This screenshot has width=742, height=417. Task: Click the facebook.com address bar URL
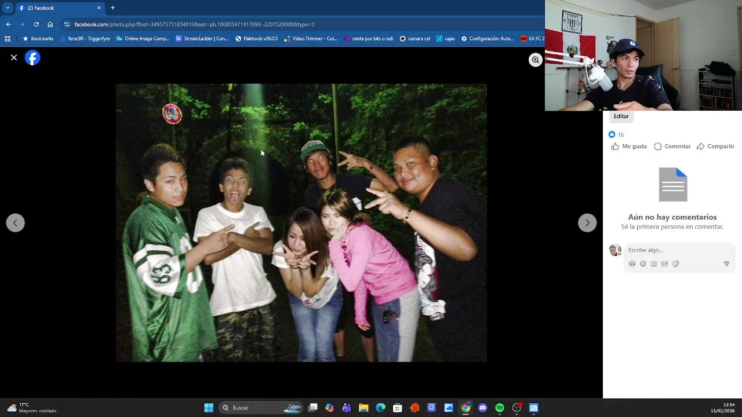pyautogui.click(x=194, y=24)
